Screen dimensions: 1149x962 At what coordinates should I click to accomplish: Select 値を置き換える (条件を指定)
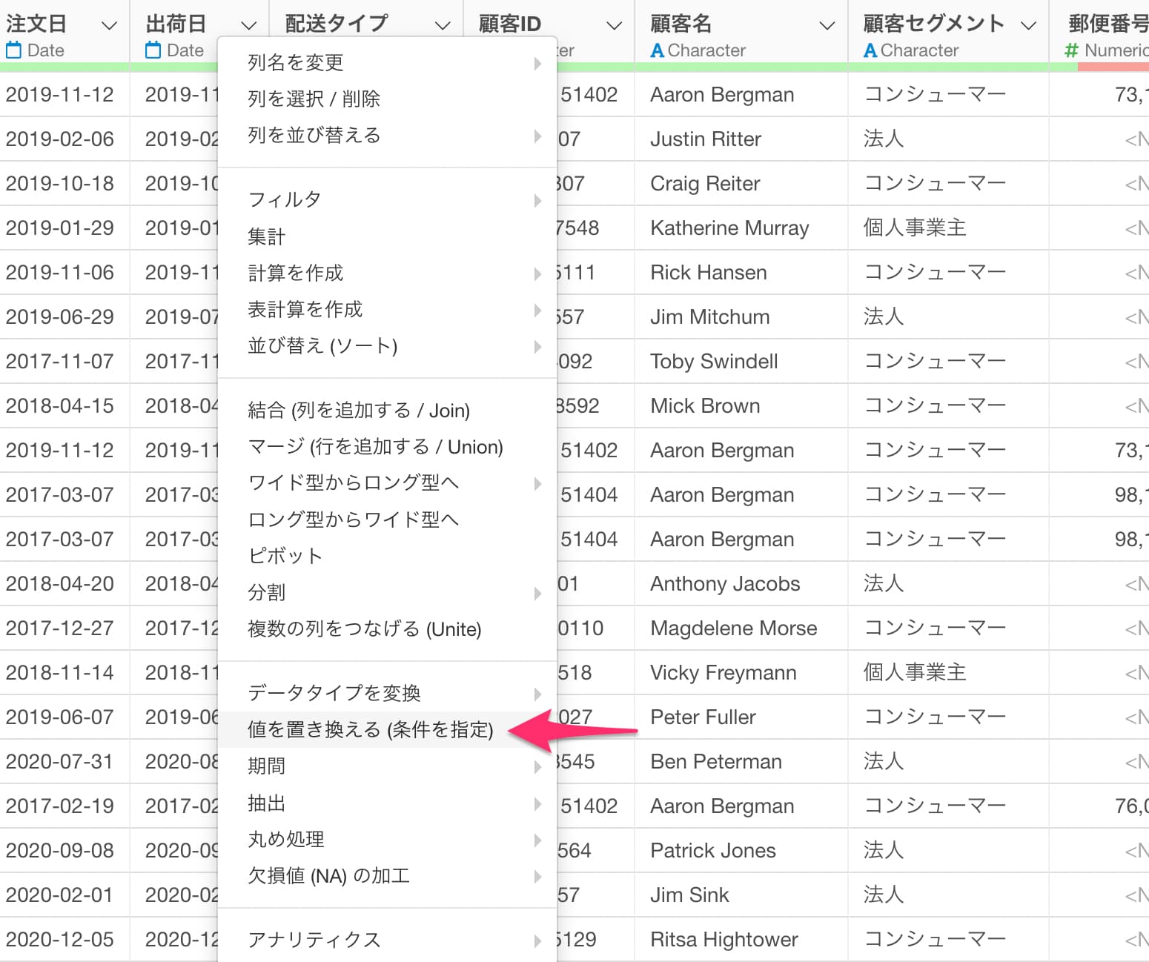coord(387,730)
